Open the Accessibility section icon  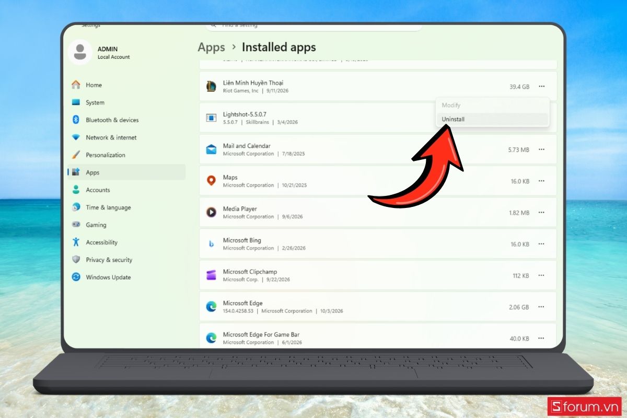pos(76,242)
